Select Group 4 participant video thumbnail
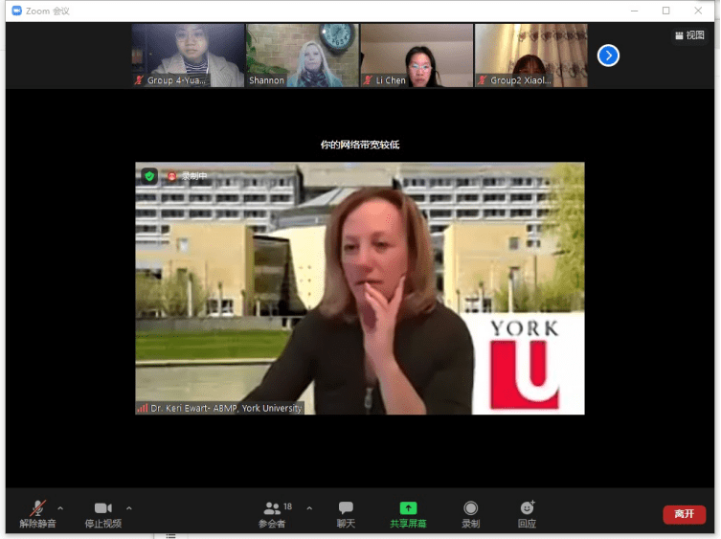This screenshot has width=721, height=539. (188, 56)
